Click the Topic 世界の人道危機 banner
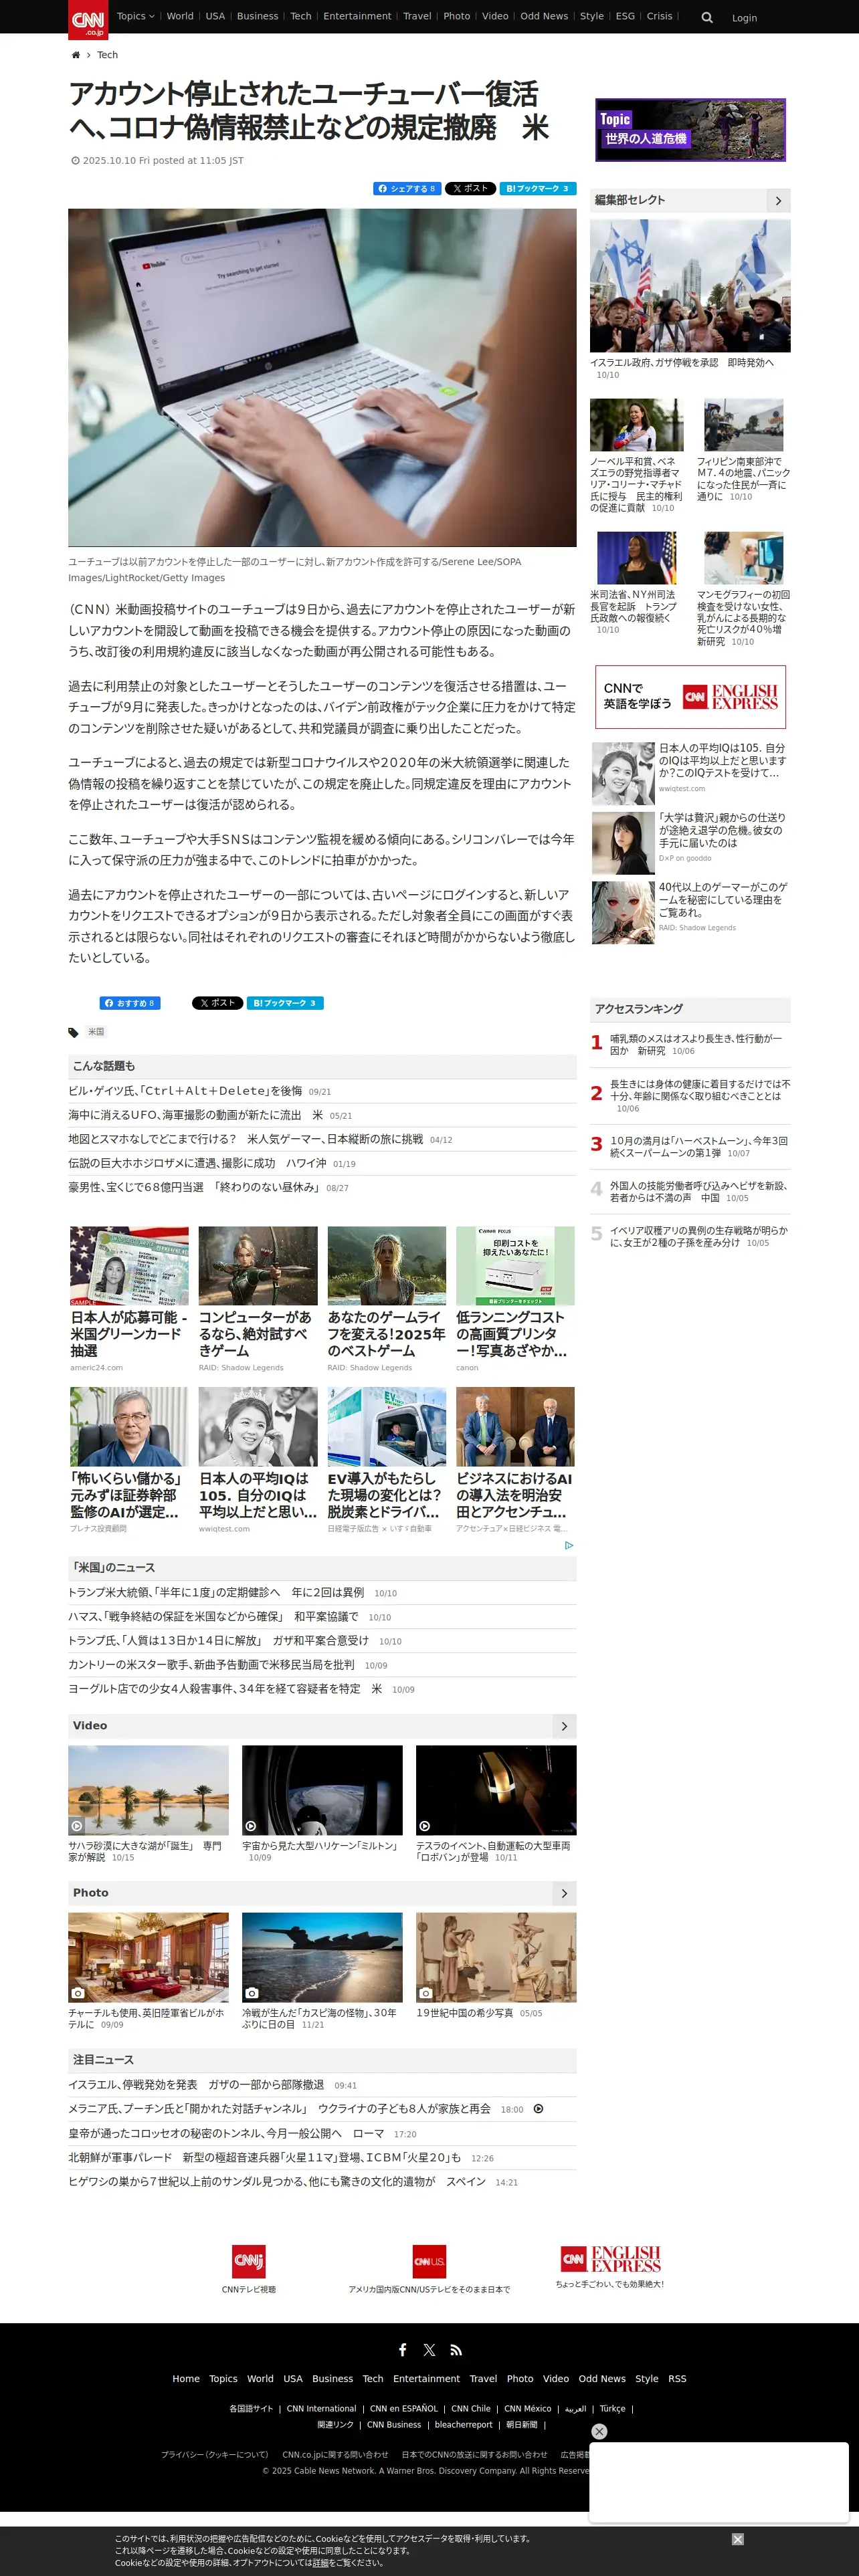 click(x=690, y=130)
